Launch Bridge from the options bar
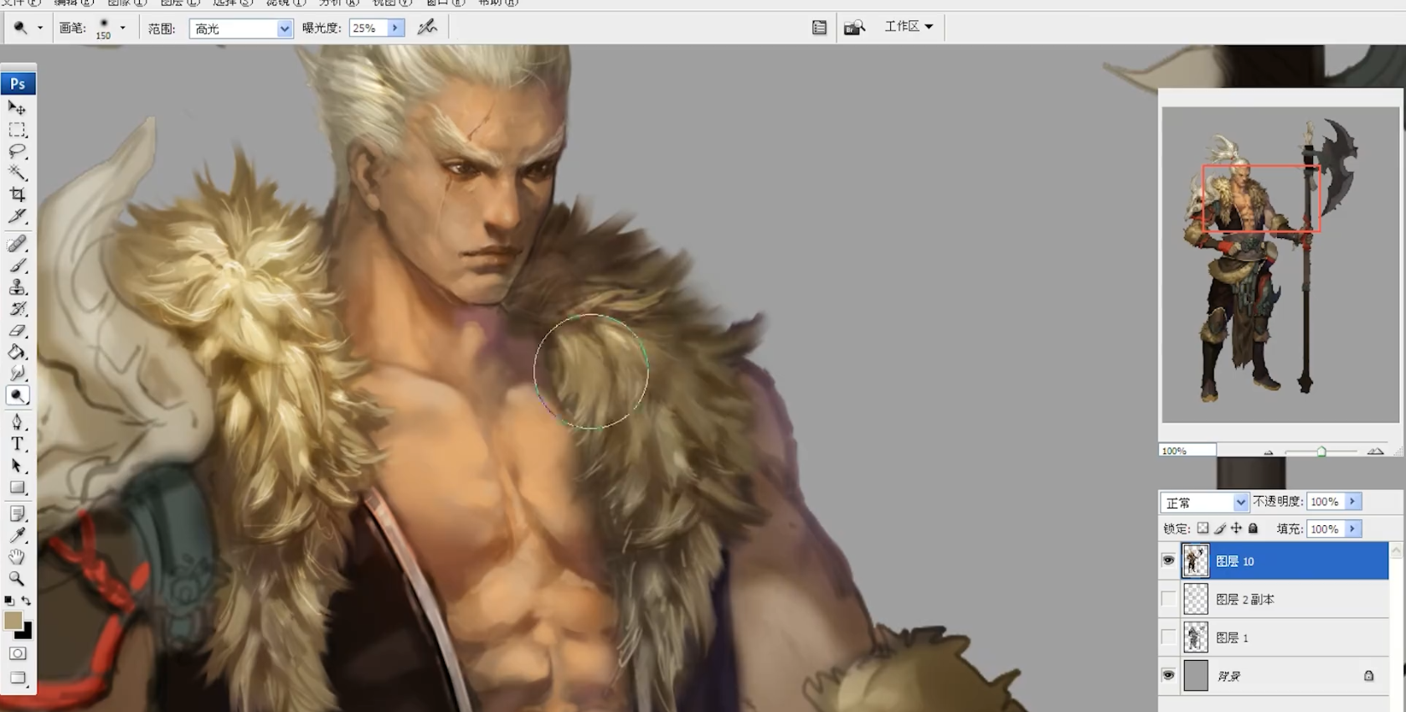Screen dimensions: 1406x712 (854, 28)
